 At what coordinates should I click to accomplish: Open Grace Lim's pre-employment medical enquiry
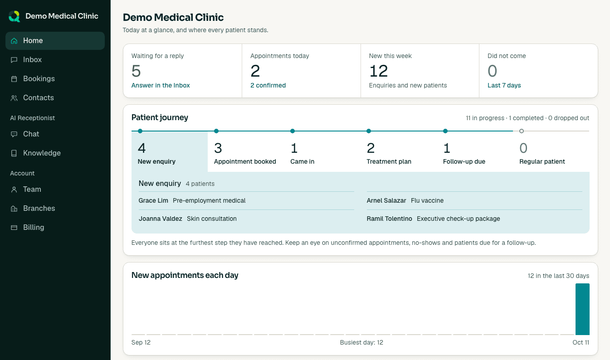point(246,200)
